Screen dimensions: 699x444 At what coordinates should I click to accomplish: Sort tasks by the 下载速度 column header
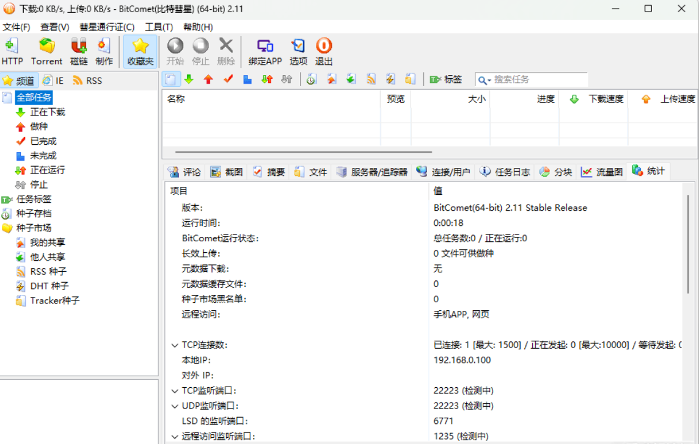click(593, 99)
